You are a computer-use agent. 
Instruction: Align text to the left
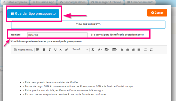tap(122, 50)
